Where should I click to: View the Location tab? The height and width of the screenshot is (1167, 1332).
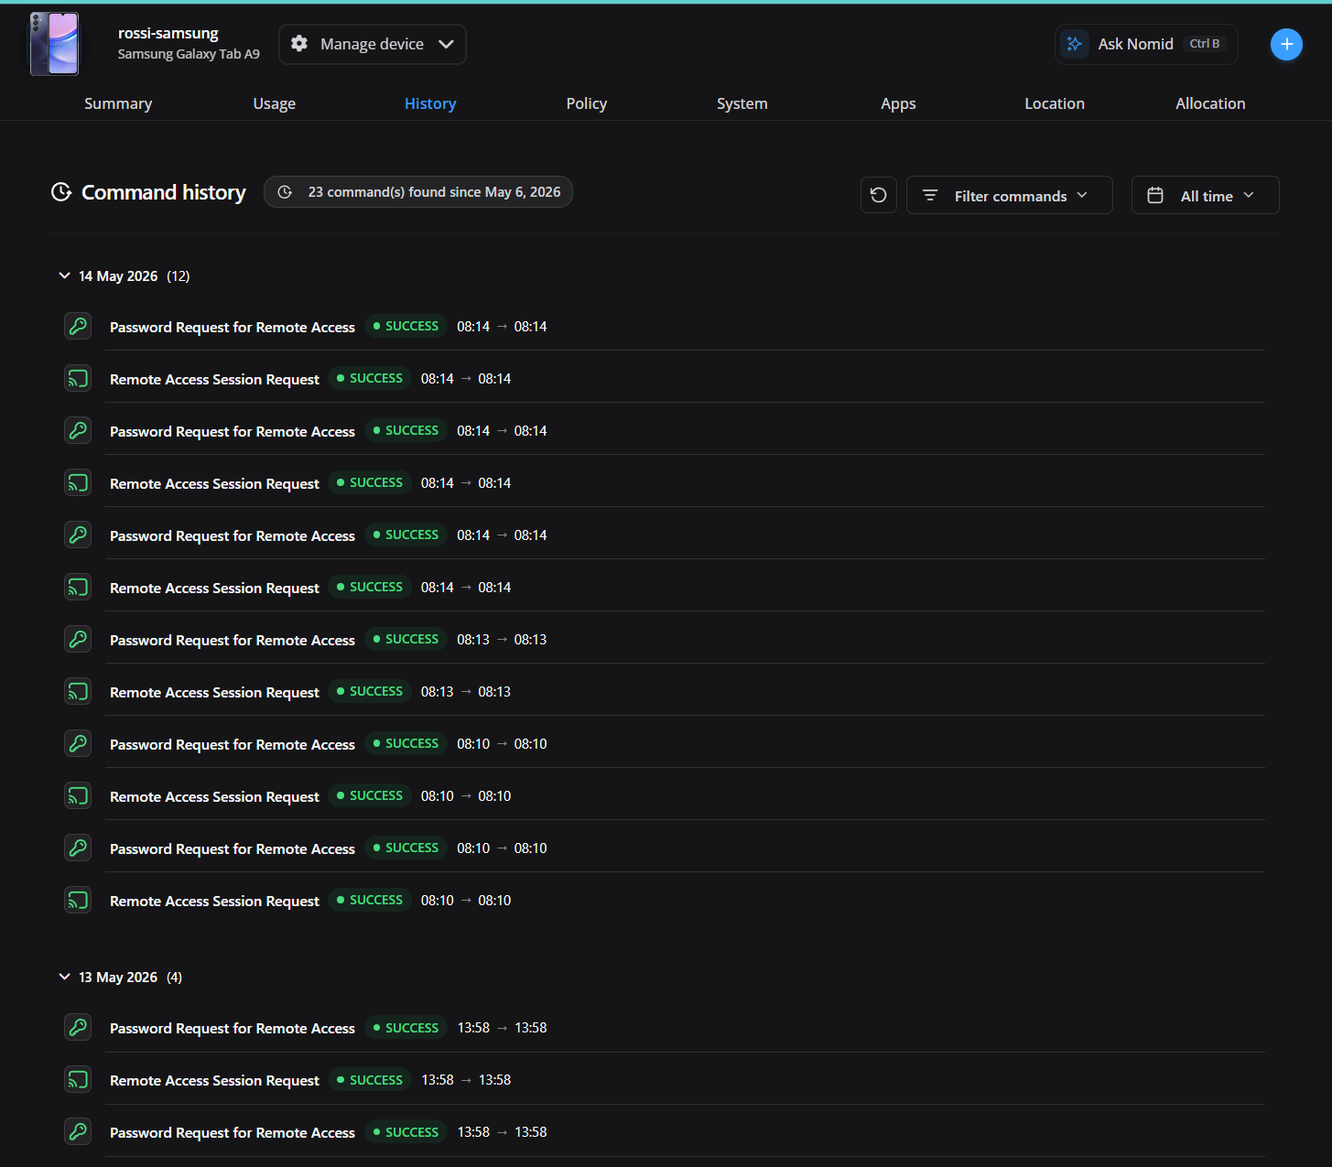tap(1055, 103)
